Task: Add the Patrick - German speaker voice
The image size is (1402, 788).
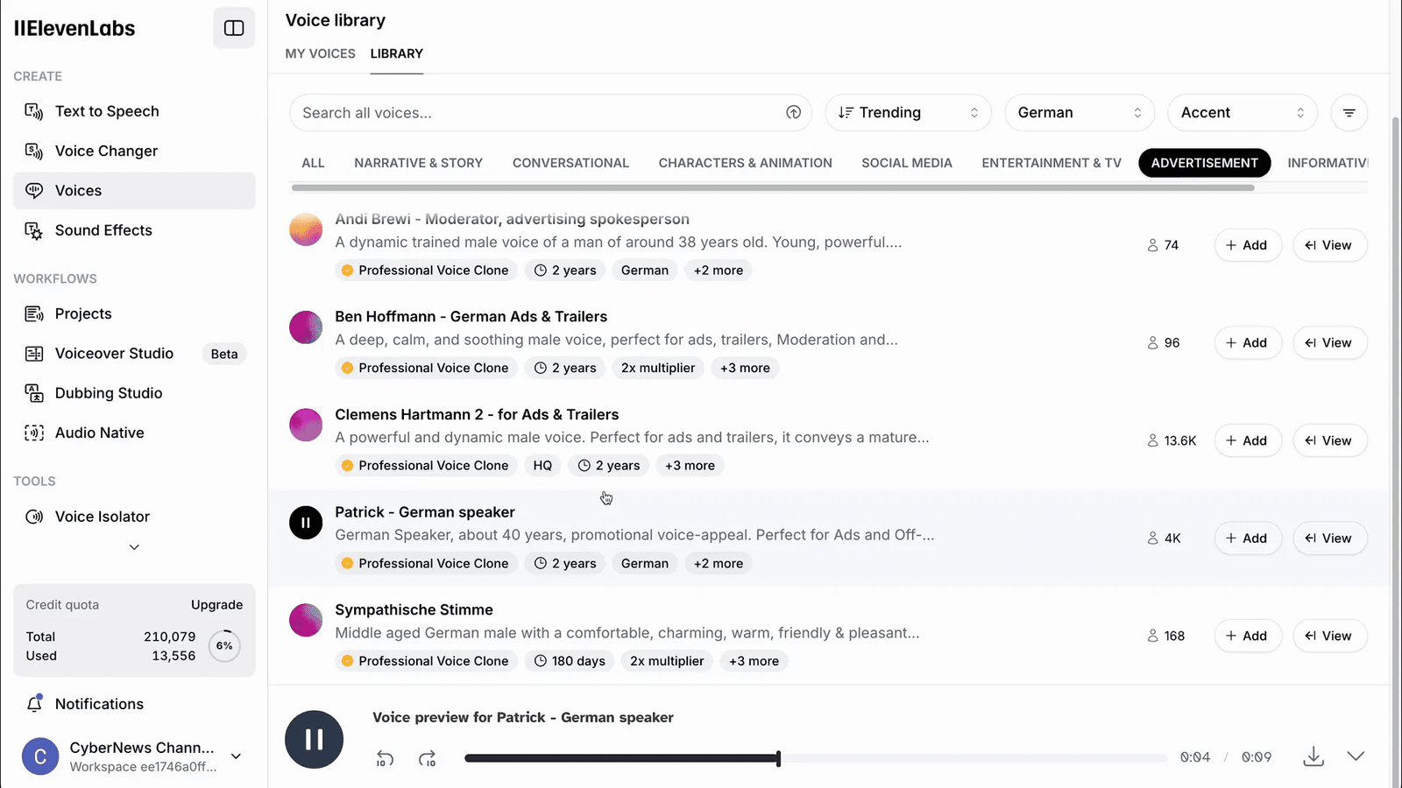Action: (x=1247, y=538)
